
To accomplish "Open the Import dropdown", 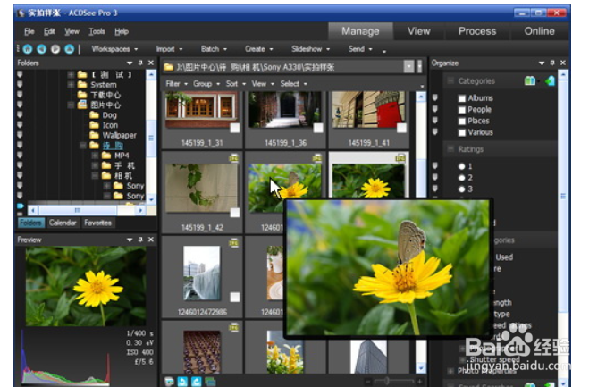I will [169, 49].
